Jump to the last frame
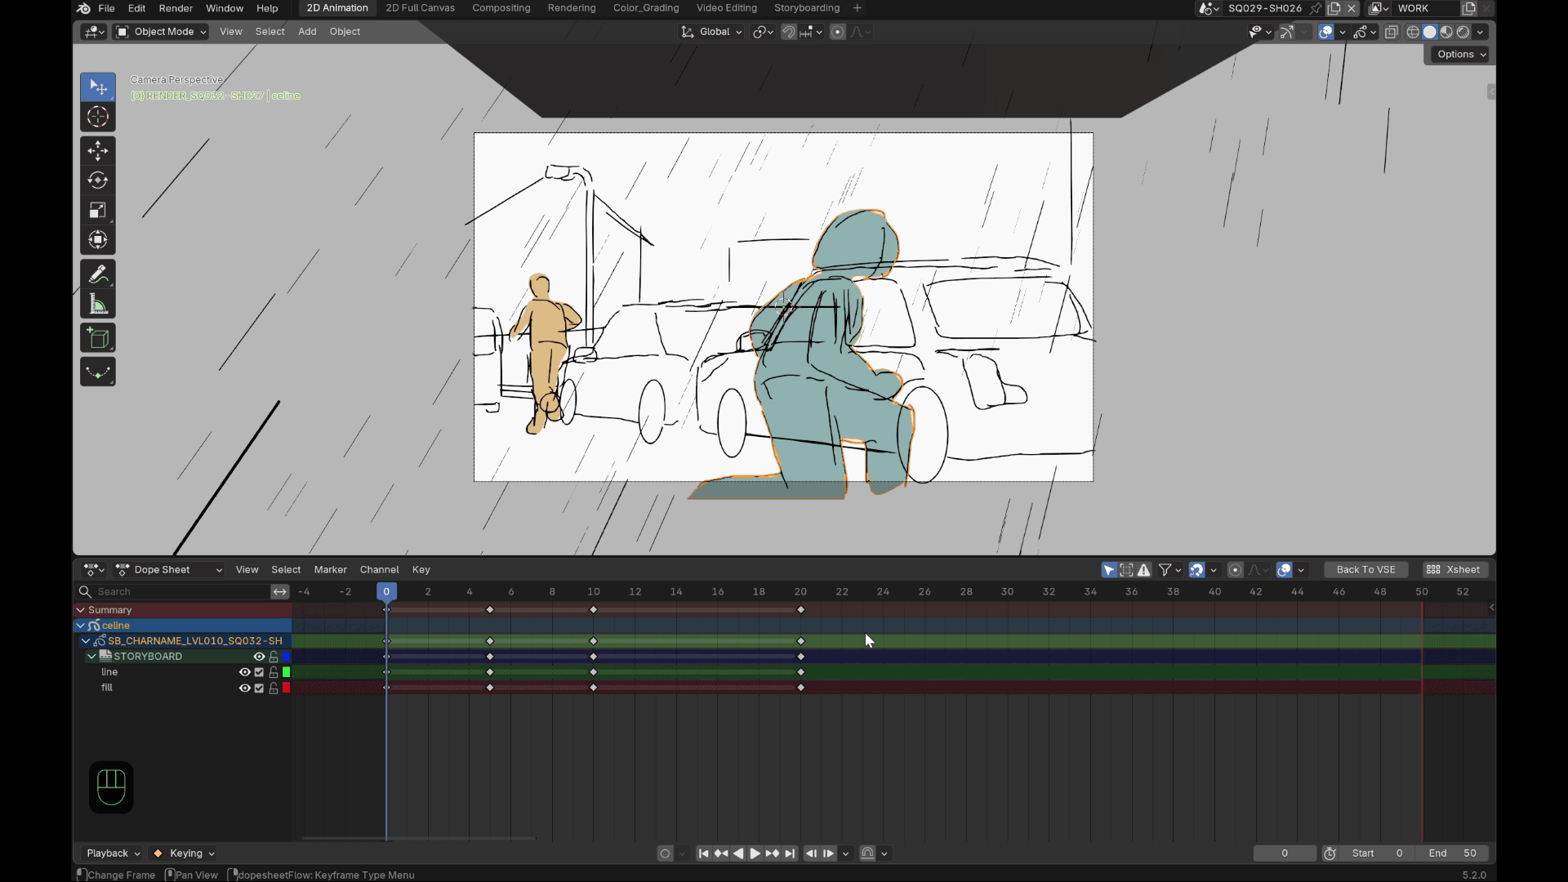This screenshot has height=882, width=1568. [x=790, y=853]
